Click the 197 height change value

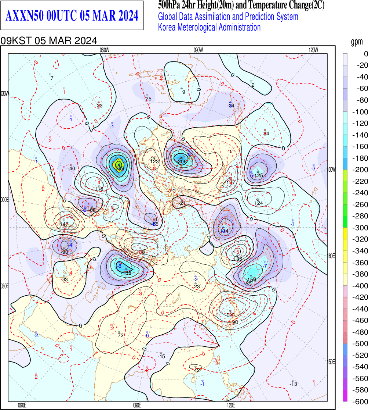pos(231,182)
